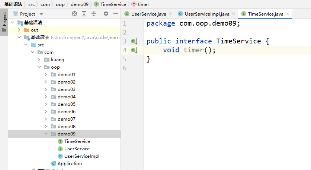Viewport: 311px width, 170px height.
Task: Close the UserServiceImpl.java tab
Action: click(x=234, y=14)
